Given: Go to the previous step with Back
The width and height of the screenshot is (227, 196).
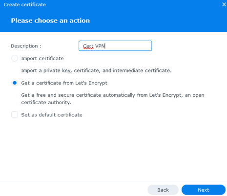Looking at the screenshot, I should [163, 190].
